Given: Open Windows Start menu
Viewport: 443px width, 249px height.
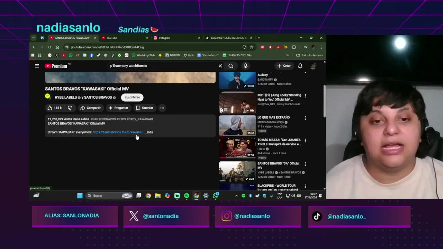Looking at the screenshot, I should (80, 196).
